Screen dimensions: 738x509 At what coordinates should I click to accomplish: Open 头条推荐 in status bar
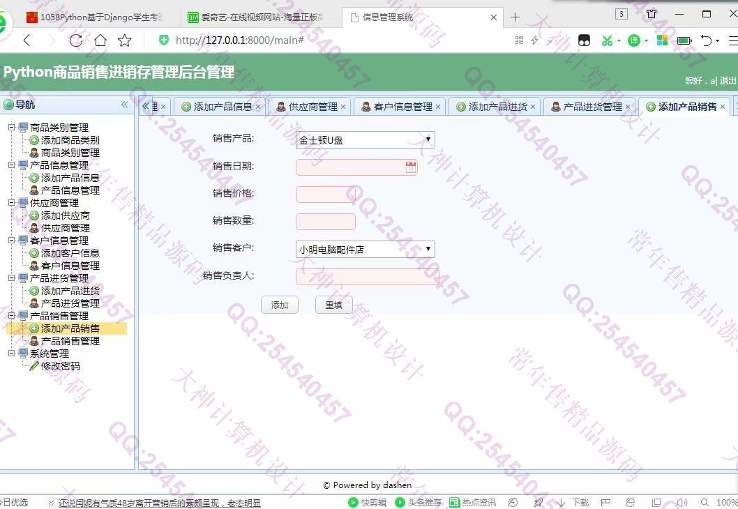[x=419, y=503]
